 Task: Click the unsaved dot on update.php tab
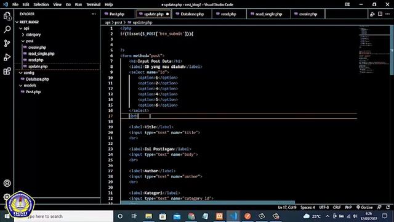point(167,14)
